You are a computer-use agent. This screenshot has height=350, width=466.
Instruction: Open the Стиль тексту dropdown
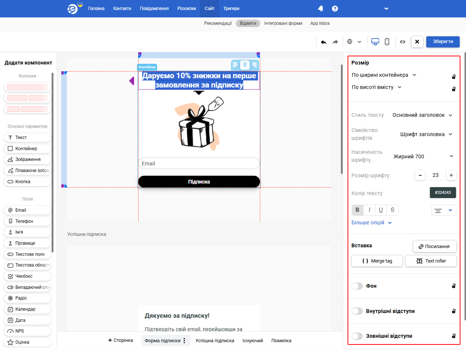coord(423,115)
